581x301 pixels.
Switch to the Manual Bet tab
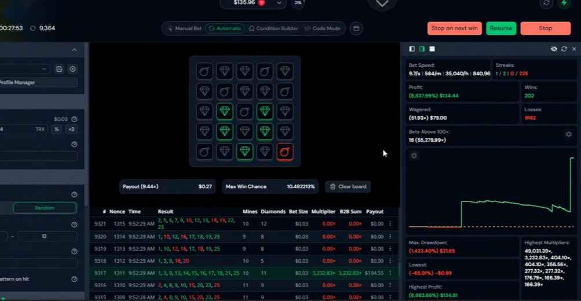coord(184,28)
